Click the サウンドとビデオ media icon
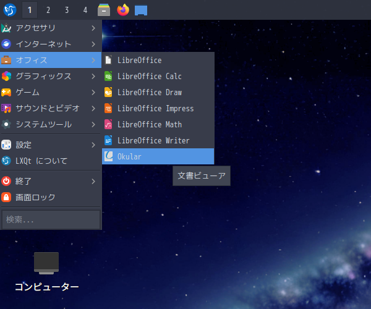 6,108
